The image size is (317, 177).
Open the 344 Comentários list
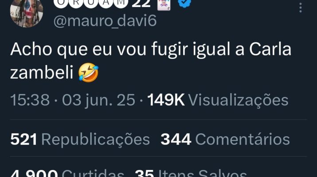(x=225, y=139)
